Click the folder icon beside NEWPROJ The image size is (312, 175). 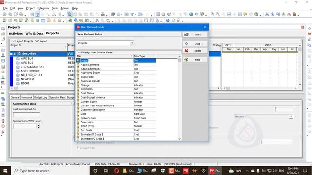[18, 79]
